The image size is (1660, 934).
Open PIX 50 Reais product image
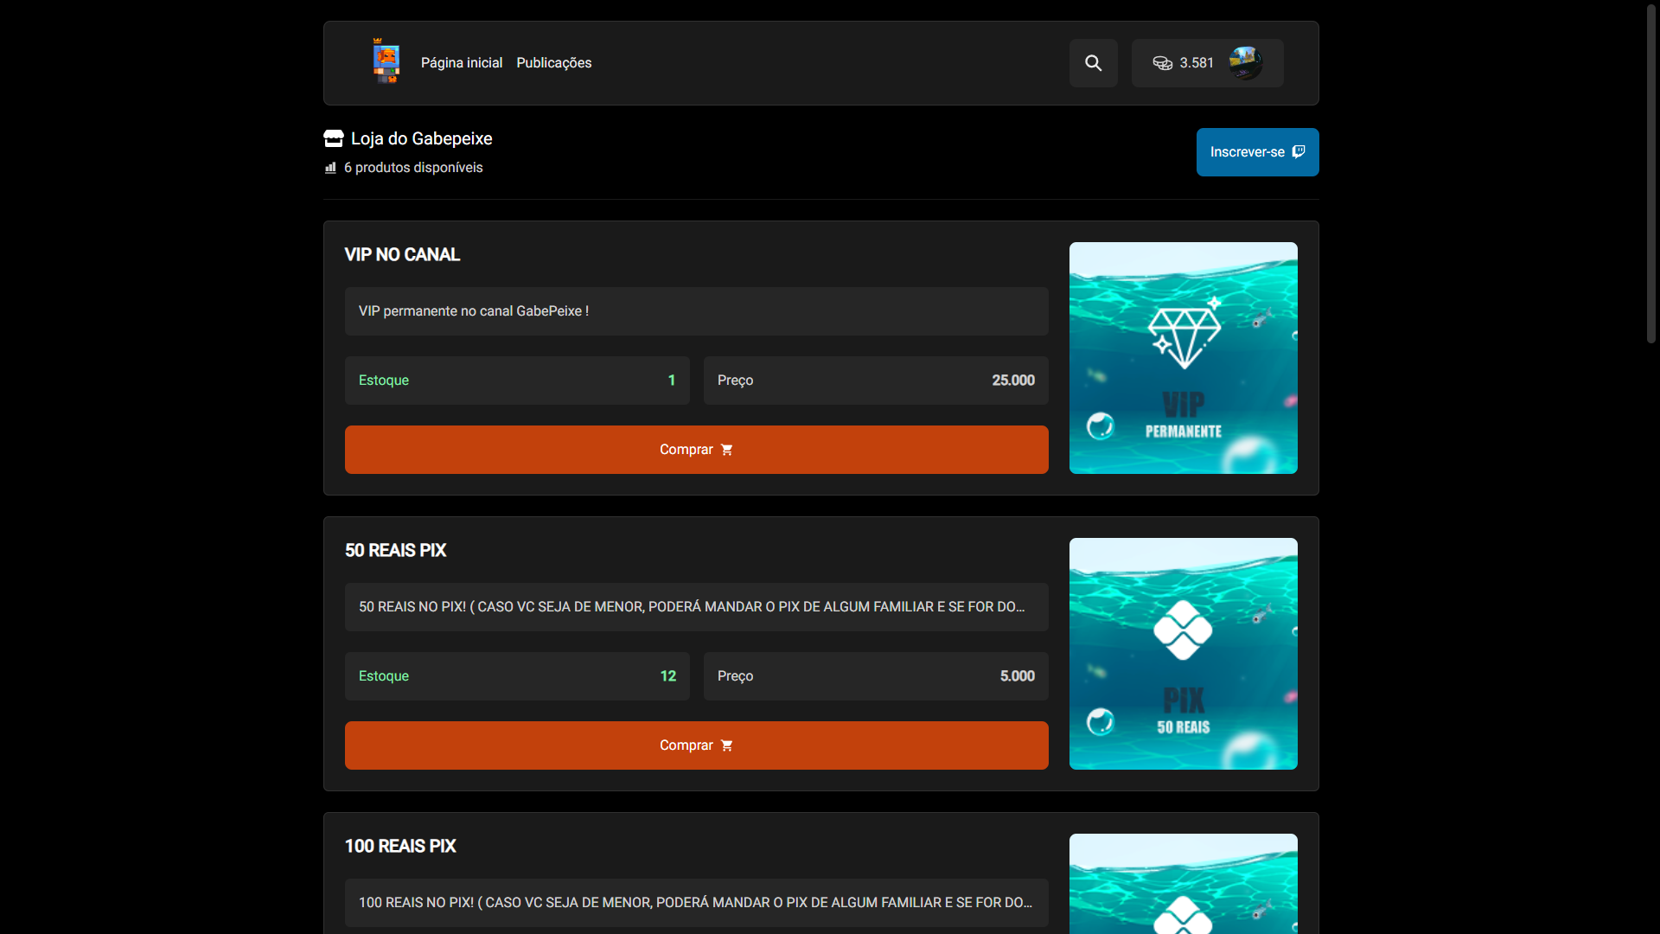coord(1183,654)
